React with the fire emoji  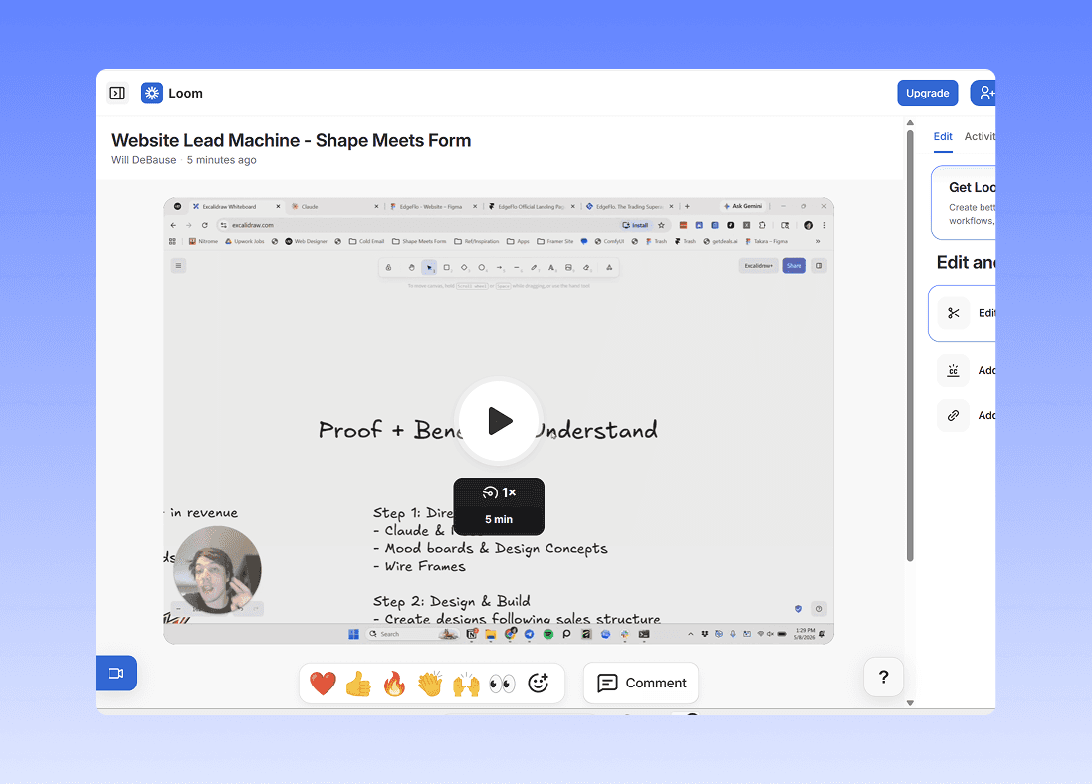[394, 684]
